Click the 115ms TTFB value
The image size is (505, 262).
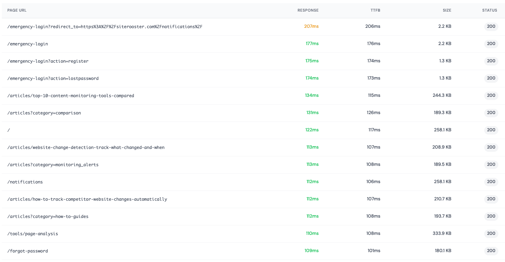(x=374, y=95)
